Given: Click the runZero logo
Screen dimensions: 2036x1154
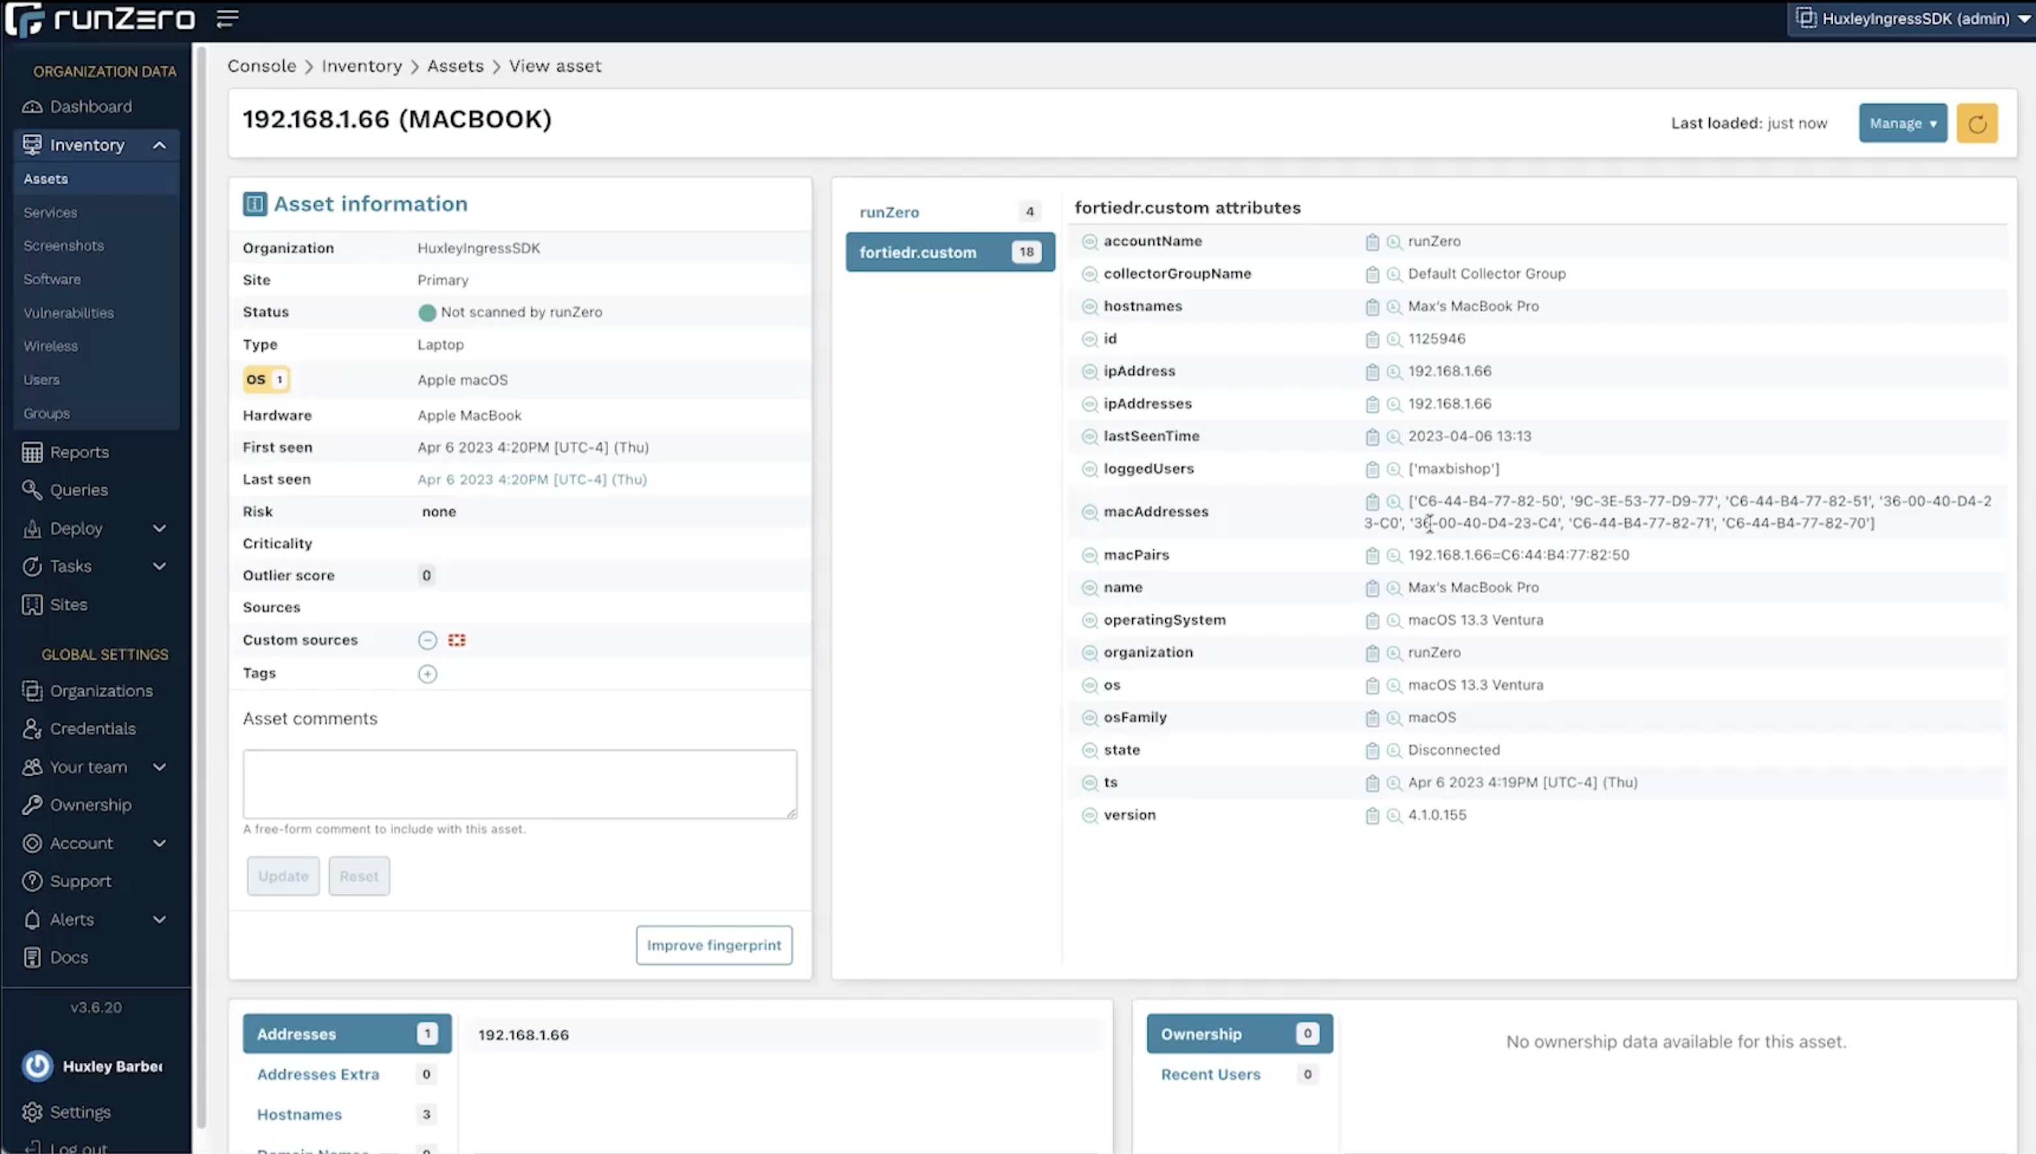Looking at the screenshot, I should [x=100, y=19].
